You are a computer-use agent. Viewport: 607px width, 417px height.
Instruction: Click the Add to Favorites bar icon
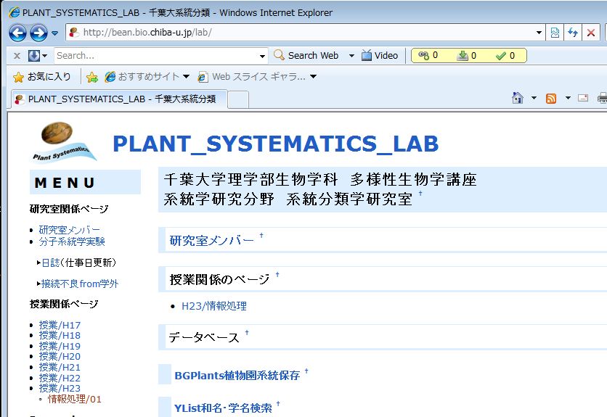click(x=91, y=77)
